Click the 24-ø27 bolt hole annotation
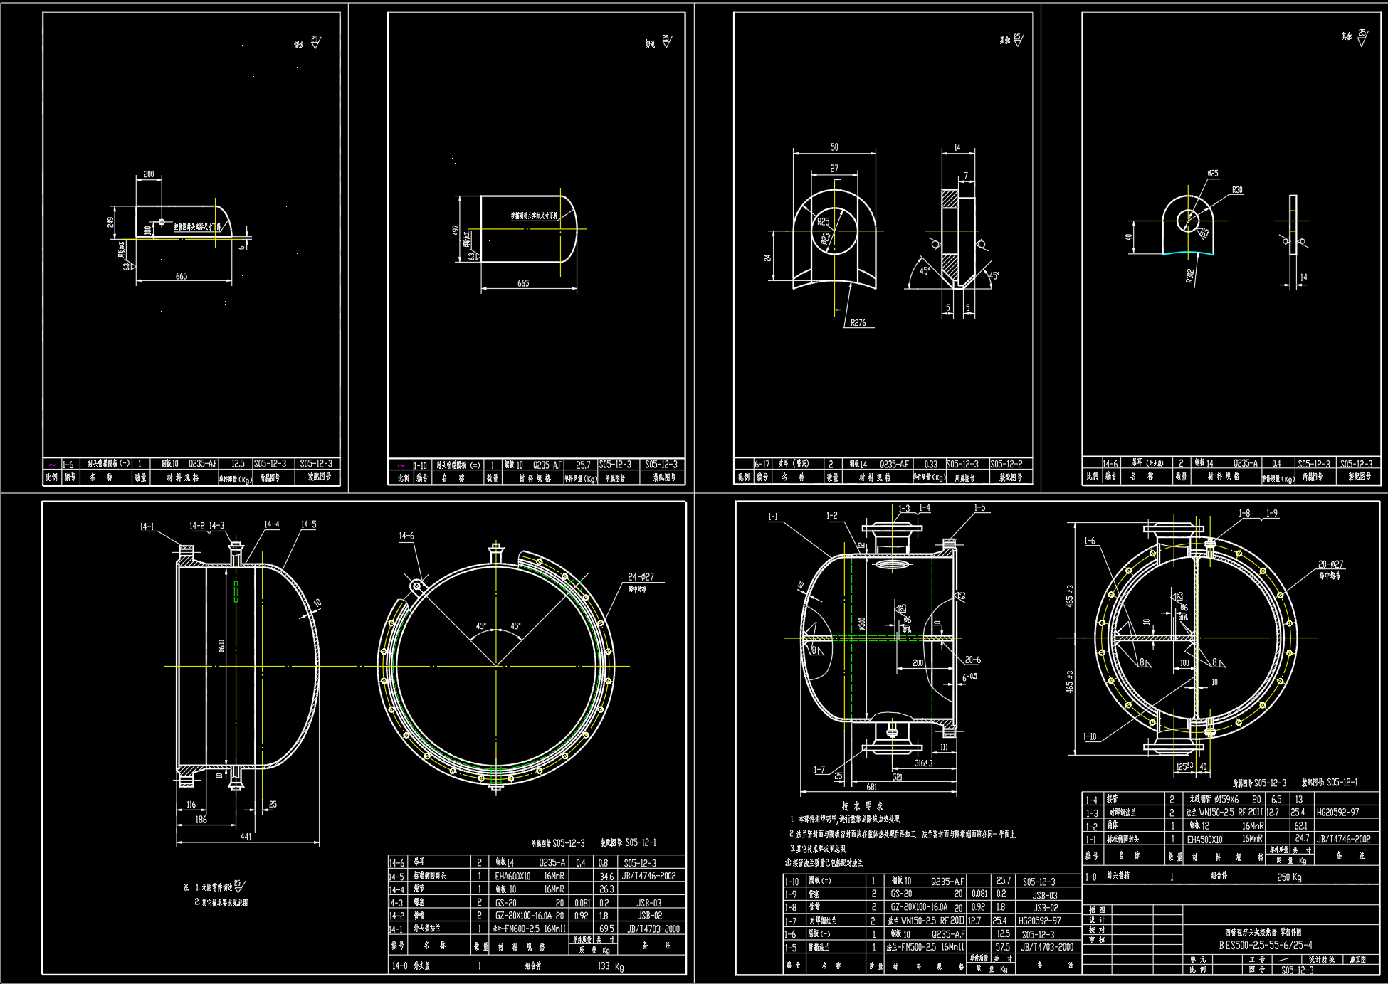 point(641,577)
